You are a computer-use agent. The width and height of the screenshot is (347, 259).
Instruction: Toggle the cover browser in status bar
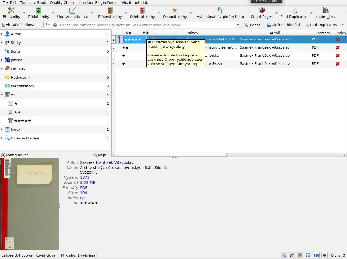coord(316,255)
